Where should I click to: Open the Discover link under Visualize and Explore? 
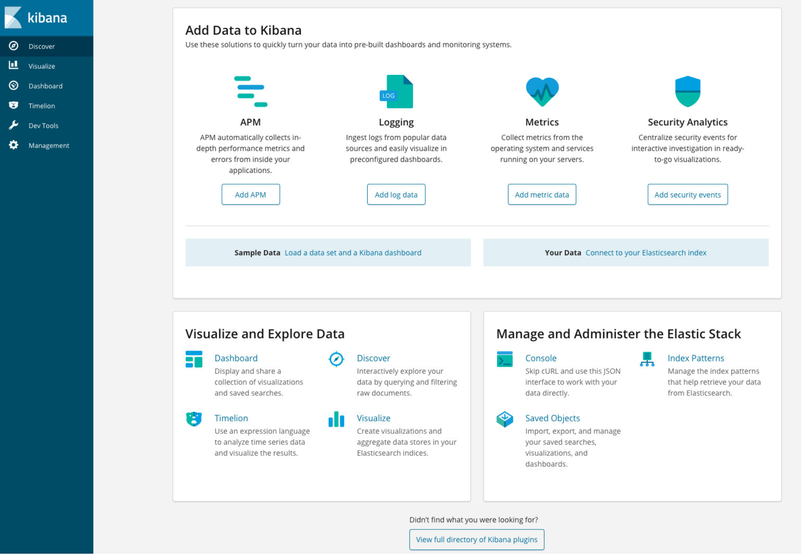click(x=374, y=359)
